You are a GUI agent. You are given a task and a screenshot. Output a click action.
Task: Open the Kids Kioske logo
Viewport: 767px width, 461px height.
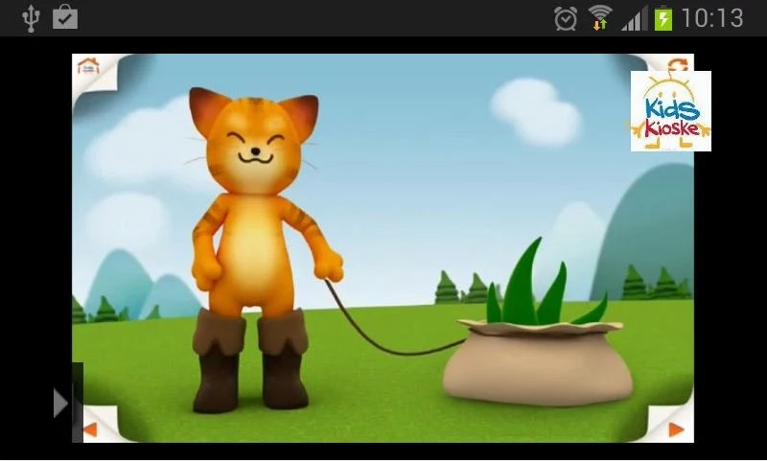tap(670, 111)
